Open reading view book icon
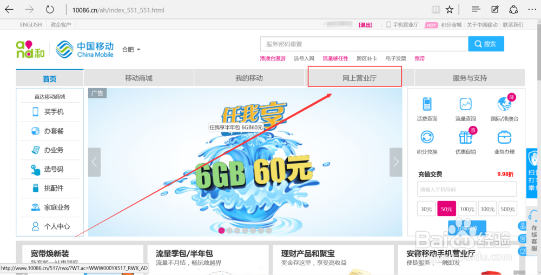Viewport: 541px width, 275px height. tap(436, 10)
